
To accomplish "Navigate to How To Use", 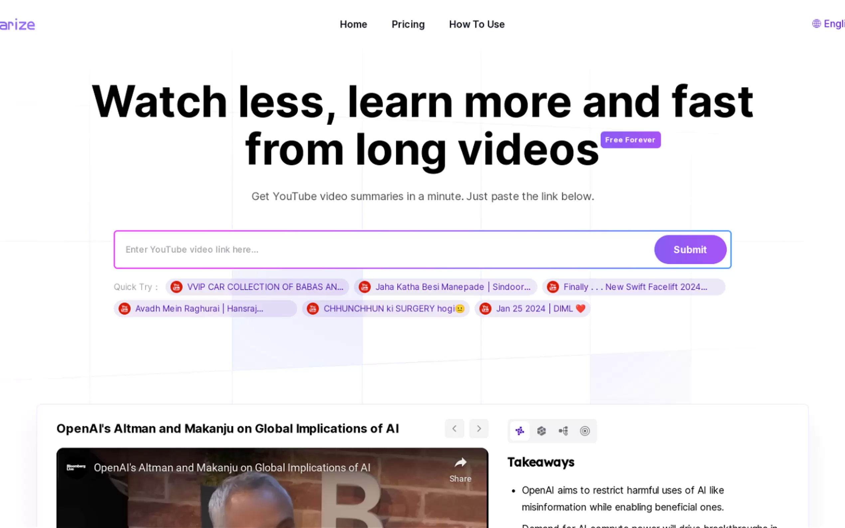I will (x=476, y=24).
